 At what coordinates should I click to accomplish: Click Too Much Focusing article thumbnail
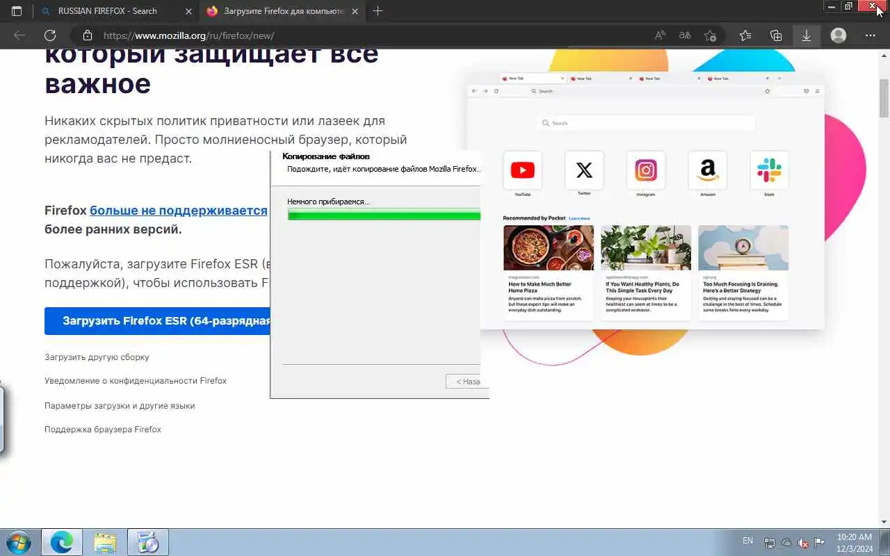[x=743, y=247]
